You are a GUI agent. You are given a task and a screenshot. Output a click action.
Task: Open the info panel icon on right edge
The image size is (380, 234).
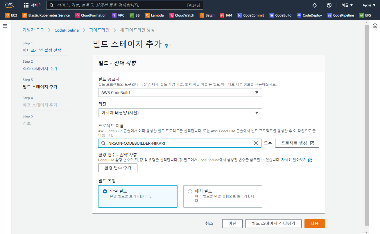(375, 26)
